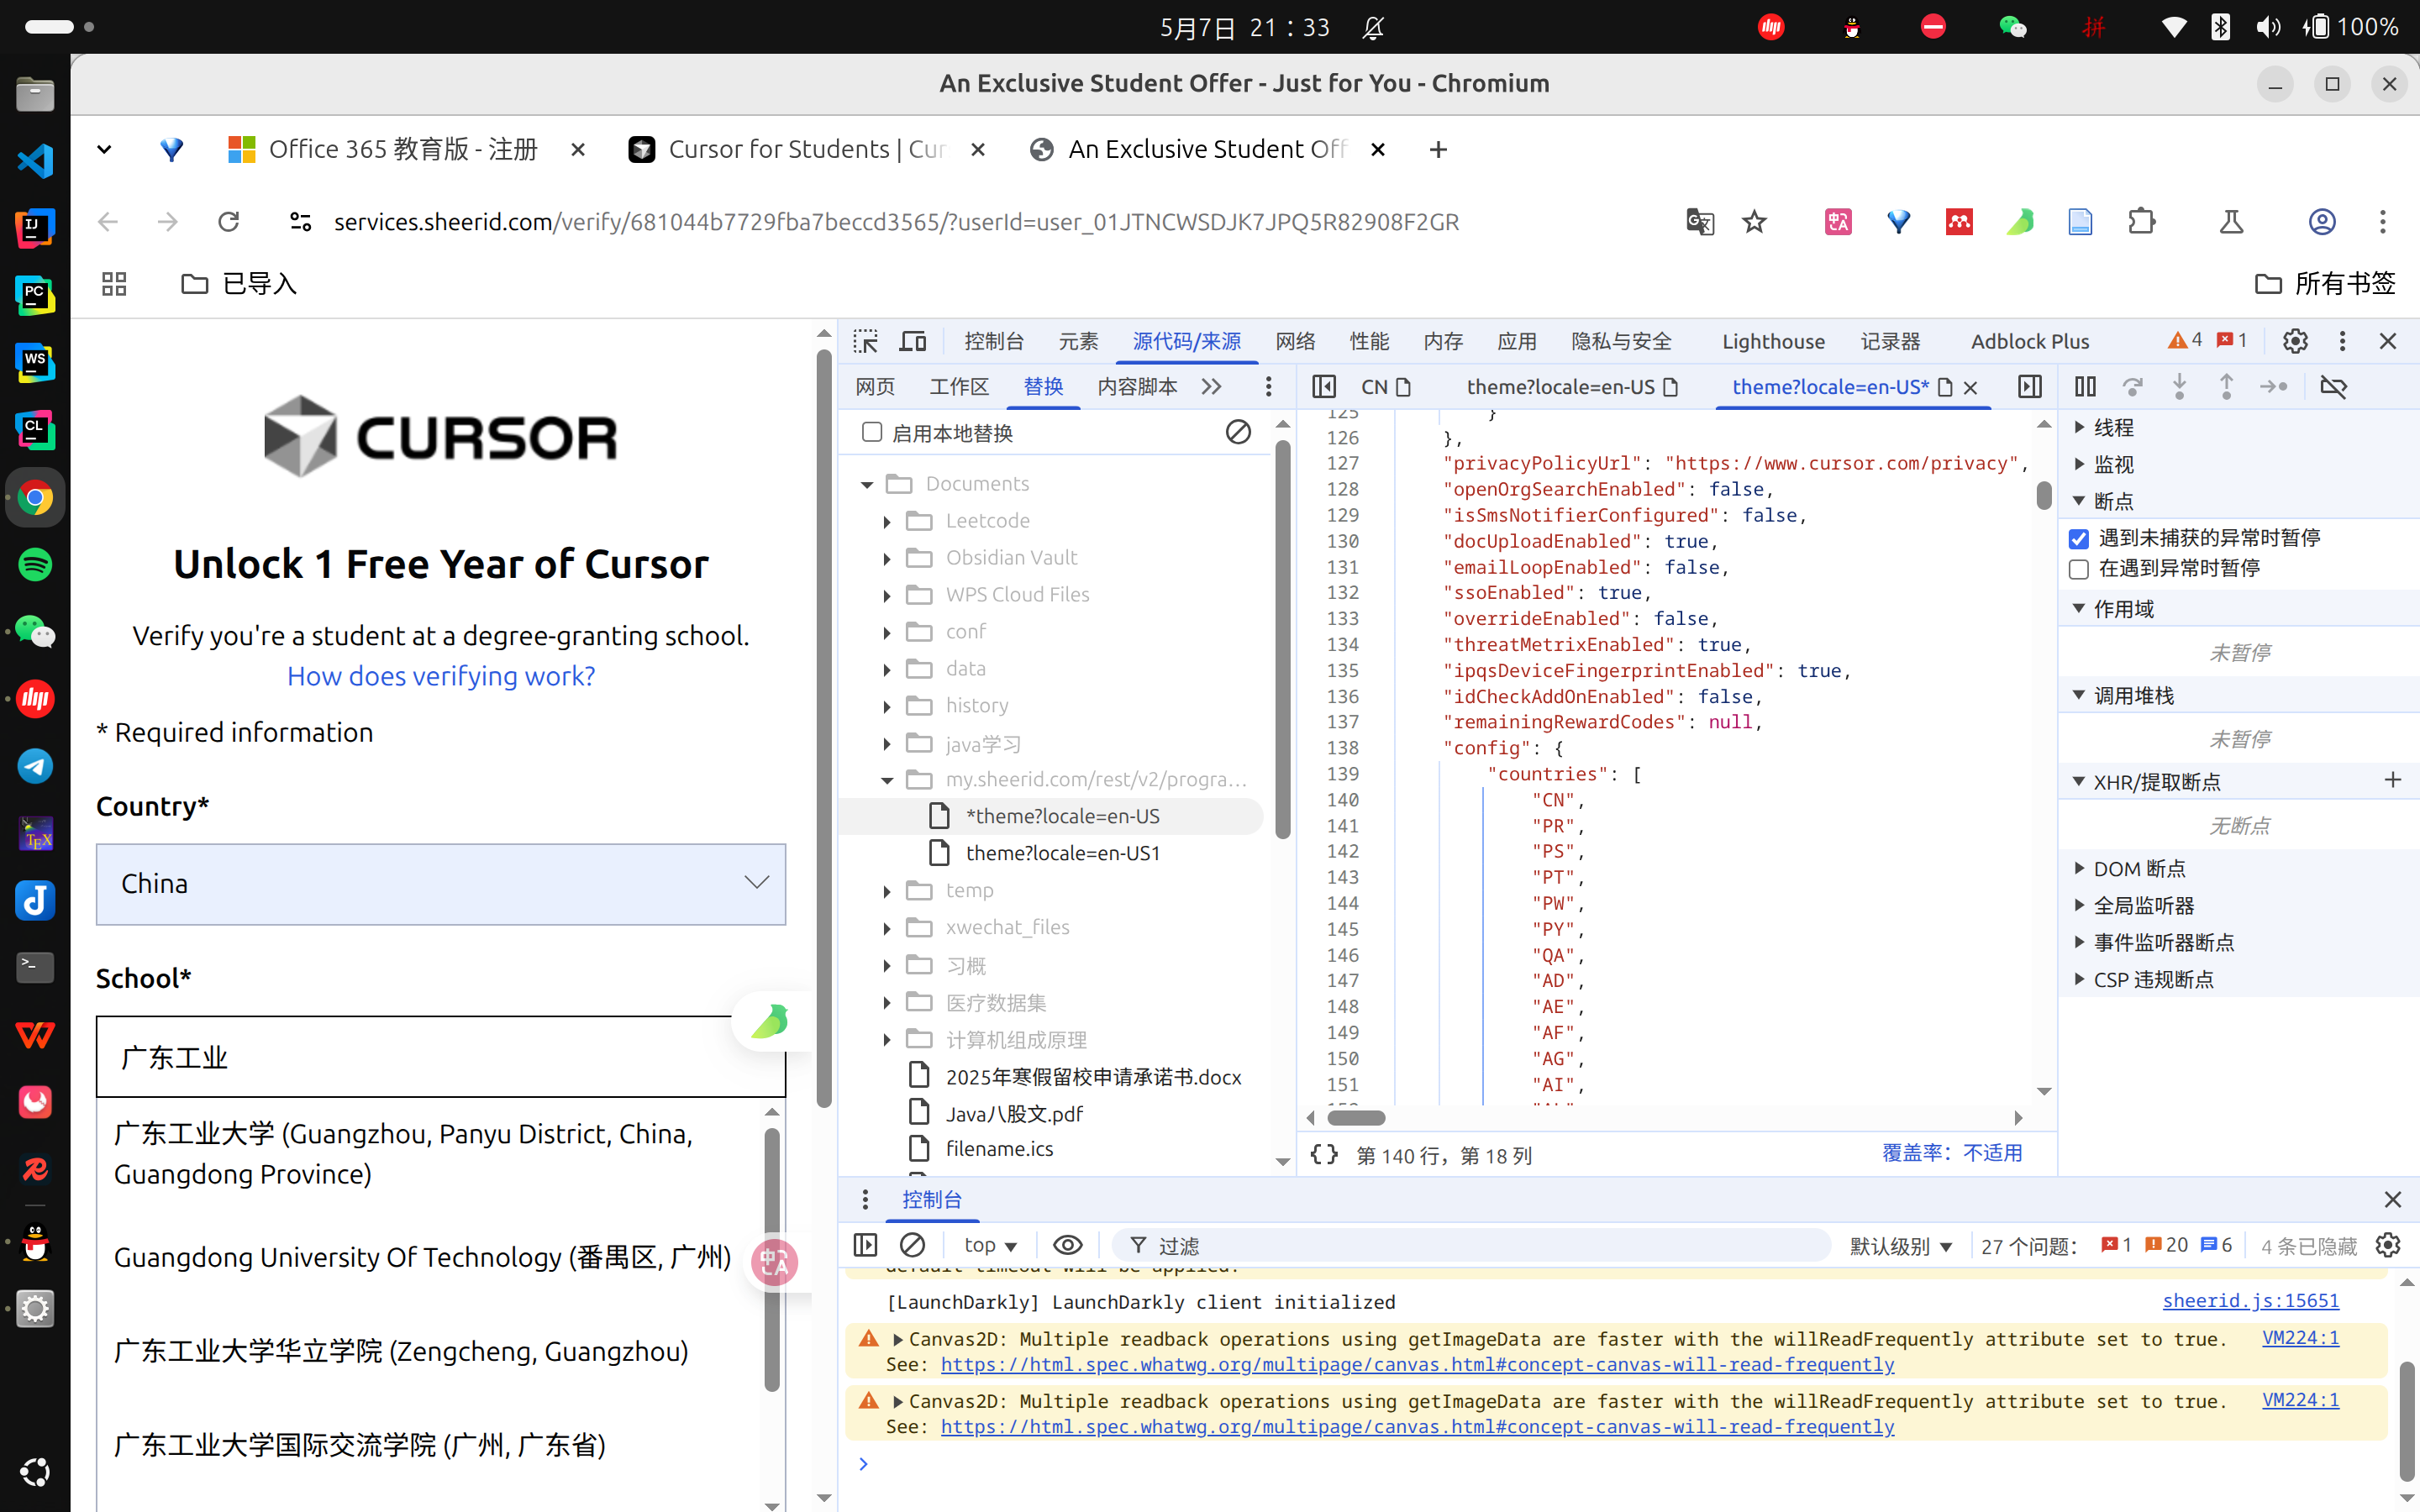Open VS Code from the dock
This screenshot has height=1512, width=2420.
35,161
